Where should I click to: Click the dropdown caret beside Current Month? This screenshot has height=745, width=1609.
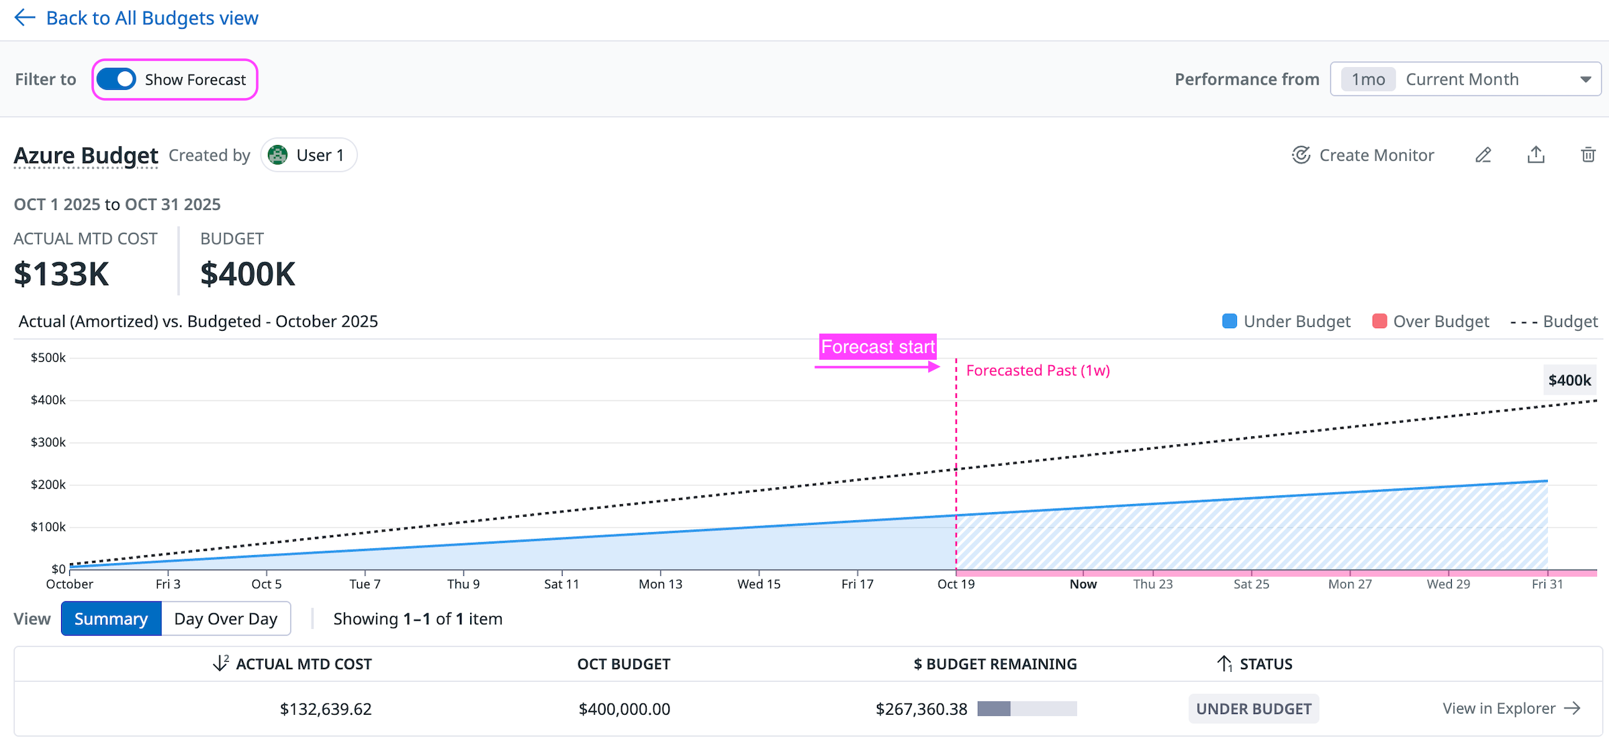(1585, 79)
